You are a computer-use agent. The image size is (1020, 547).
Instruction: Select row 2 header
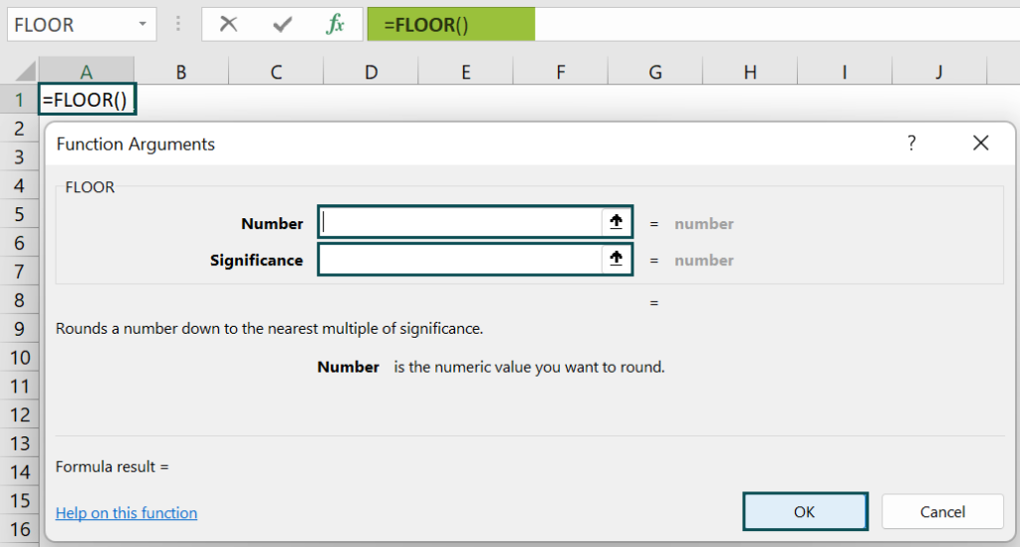[x=19, y=129]
